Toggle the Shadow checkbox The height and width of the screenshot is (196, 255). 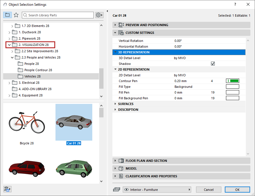pyautogui.click(x=213, y=64)
